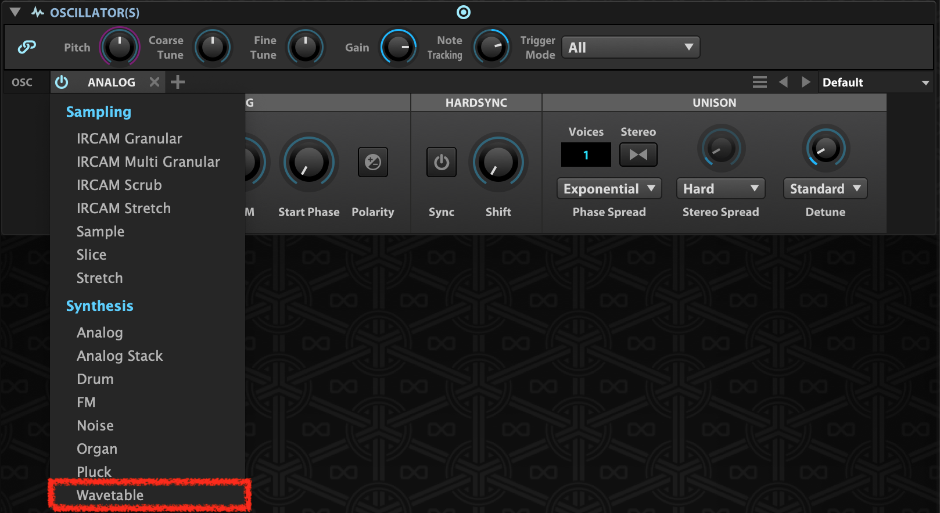
Task: Click the Stereo Spread knob
Action: click(x=721, y=149)
